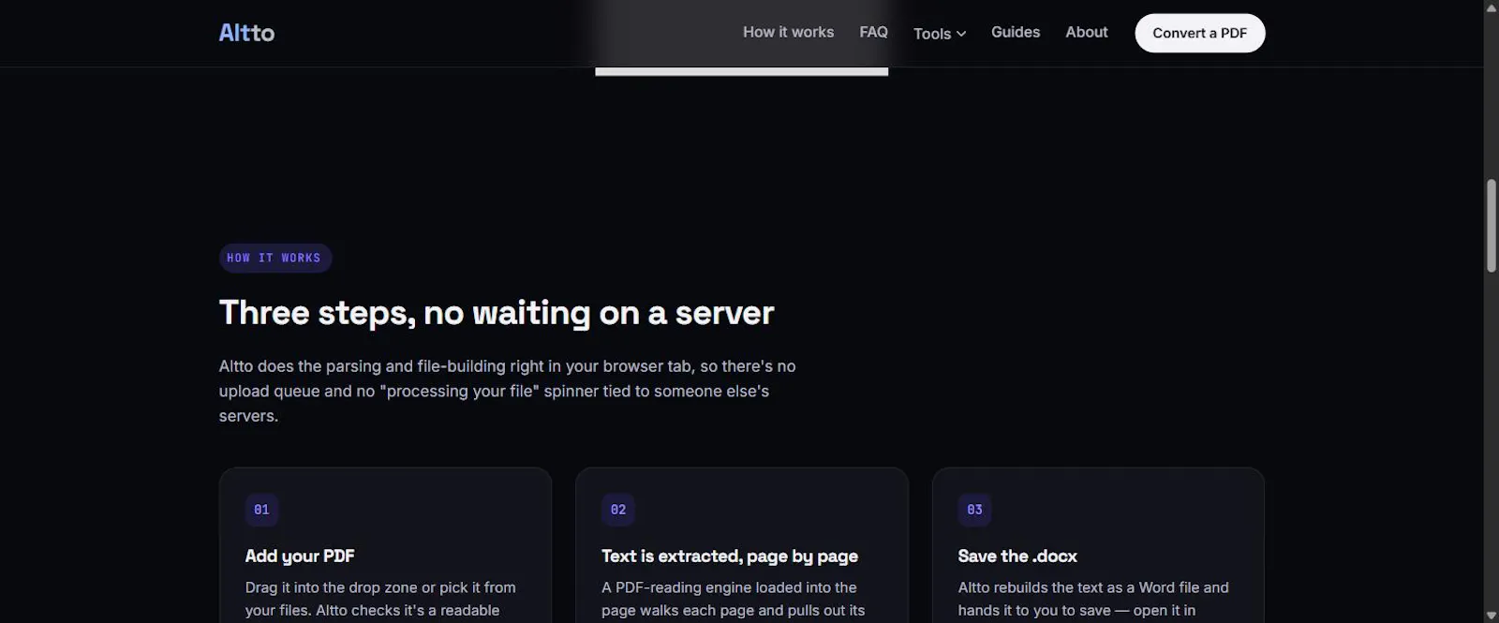Click heading Three steps, no waiting on a server

[497, 313]
